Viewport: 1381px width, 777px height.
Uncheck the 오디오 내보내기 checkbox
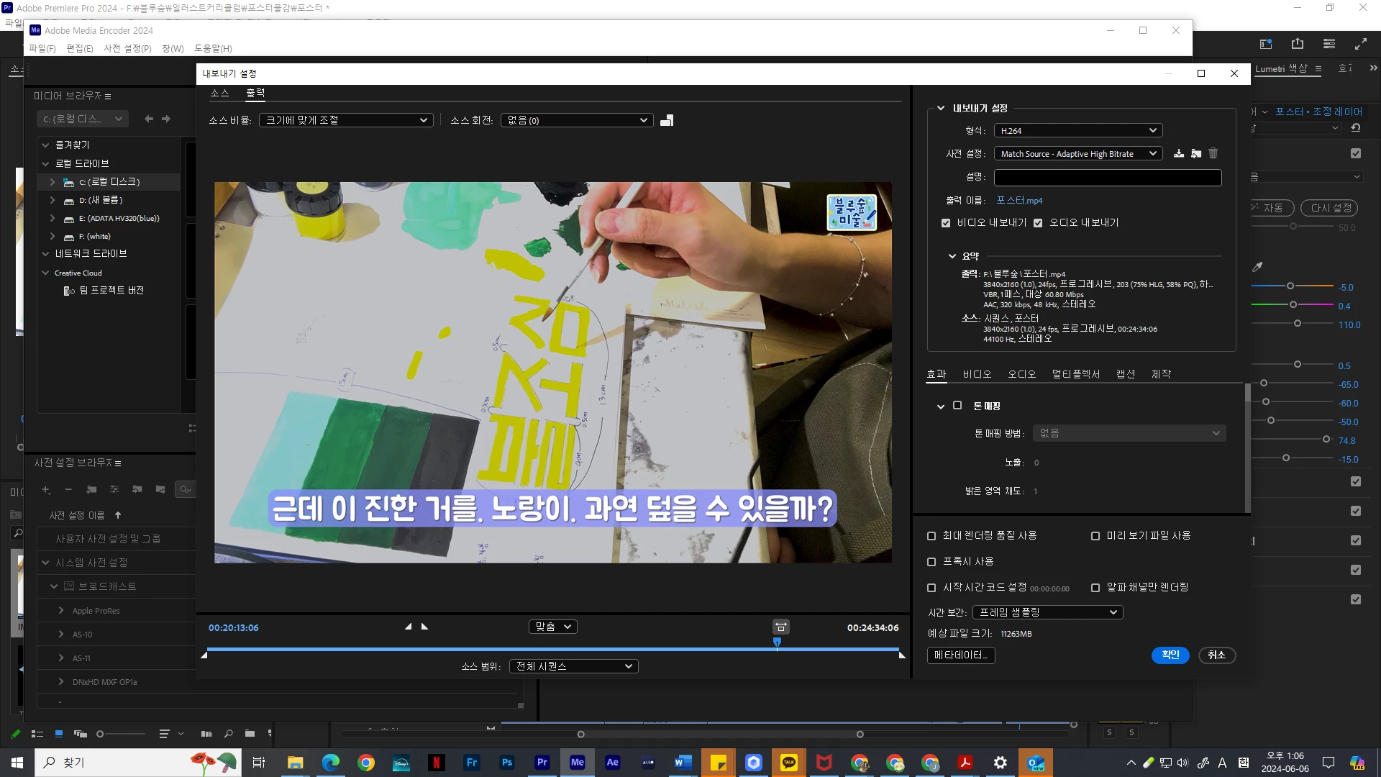[x=1038, y=223]
